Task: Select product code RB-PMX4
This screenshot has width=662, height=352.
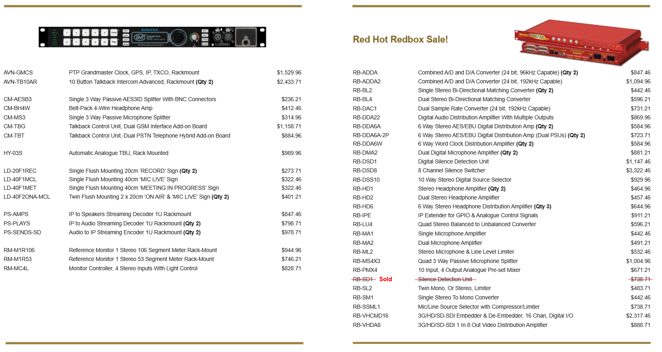Action: [365, 270]
